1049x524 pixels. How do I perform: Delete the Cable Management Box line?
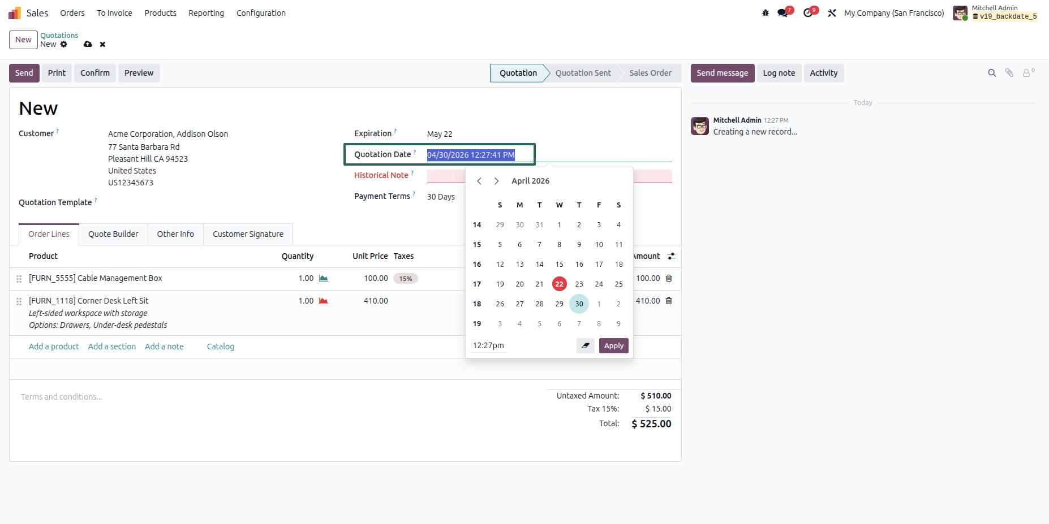click(669, 278)
